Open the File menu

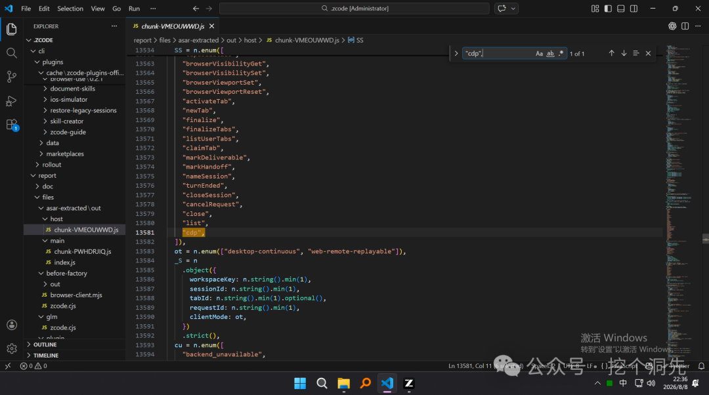(26, 9)
